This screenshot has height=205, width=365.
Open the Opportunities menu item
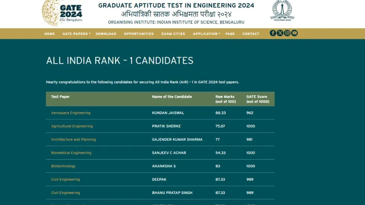(139, 34)
